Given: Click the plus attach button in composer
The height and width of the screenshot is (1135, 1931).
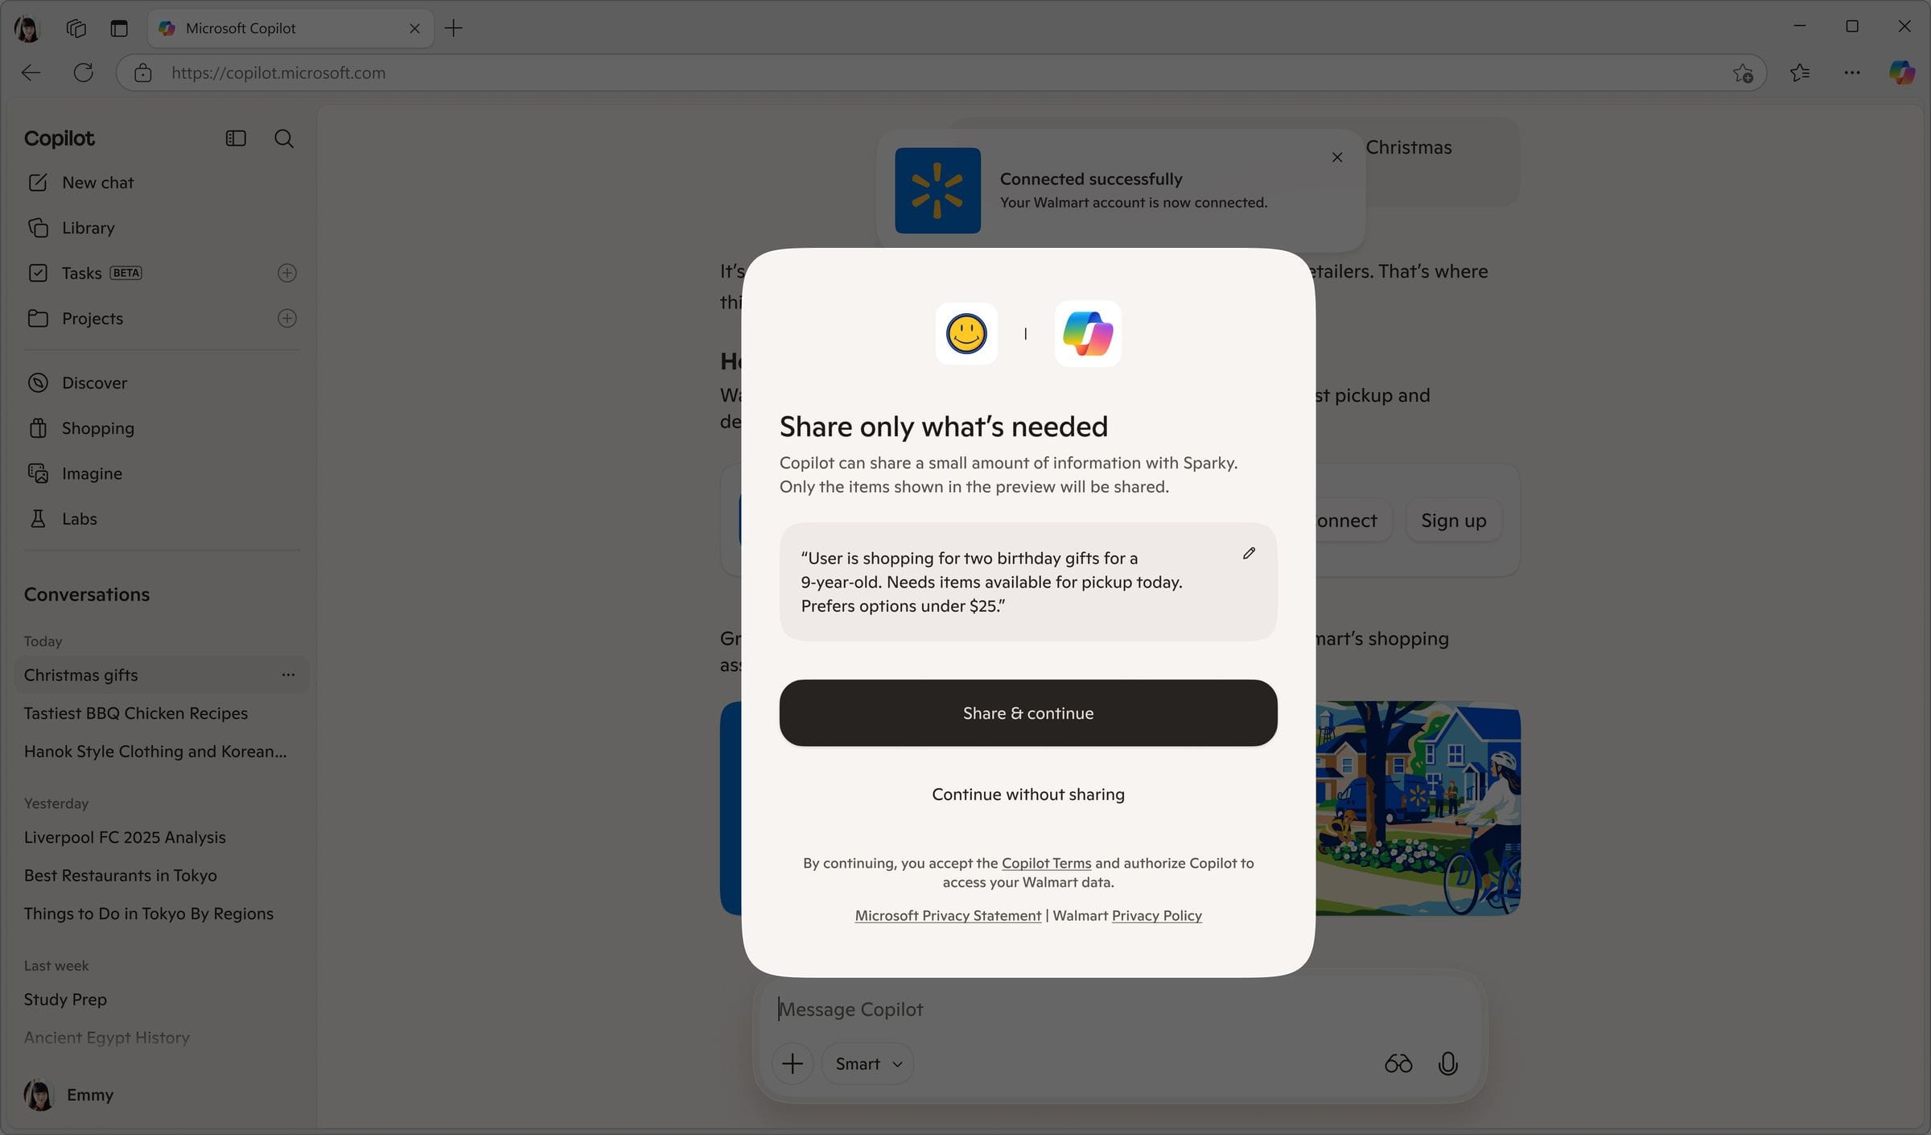Looking at the screenshot, I should (x=793, y=1064).
